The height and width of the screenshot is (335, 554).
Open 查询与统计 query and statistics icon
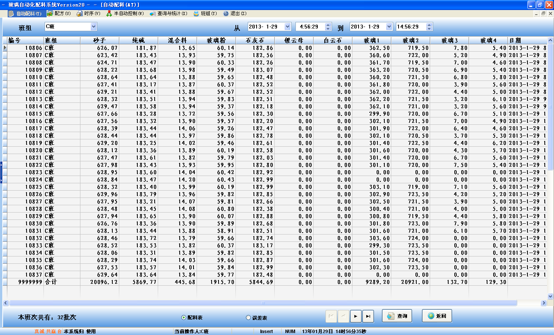pos(153,13)
